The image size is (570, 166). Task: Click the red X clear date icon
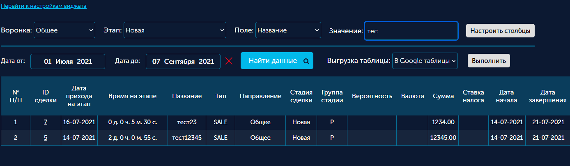coord(229,61)
